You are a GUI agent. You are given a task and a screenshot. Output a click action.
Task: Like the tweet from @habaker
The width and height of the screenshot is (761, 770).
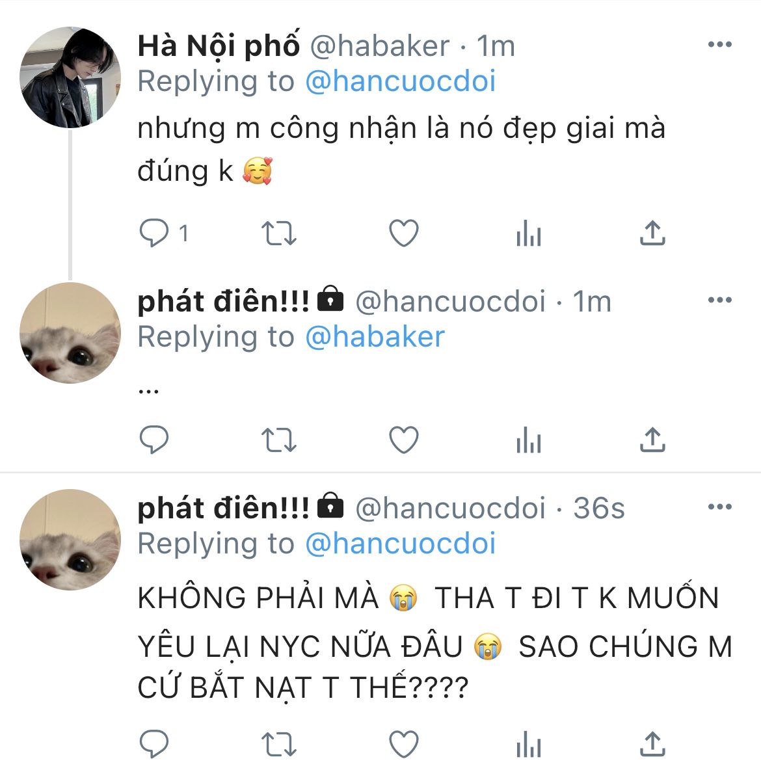404,233
